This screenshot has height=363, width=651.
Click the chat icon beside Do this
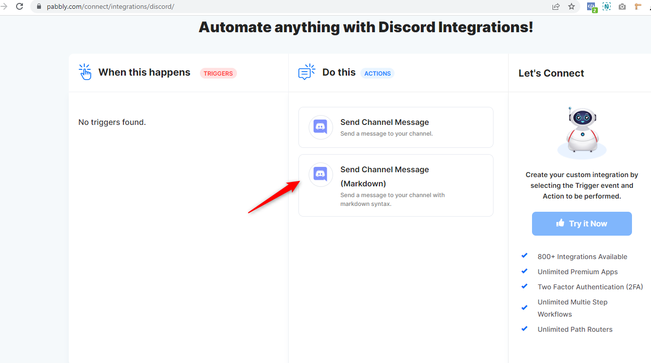point(307,72)
